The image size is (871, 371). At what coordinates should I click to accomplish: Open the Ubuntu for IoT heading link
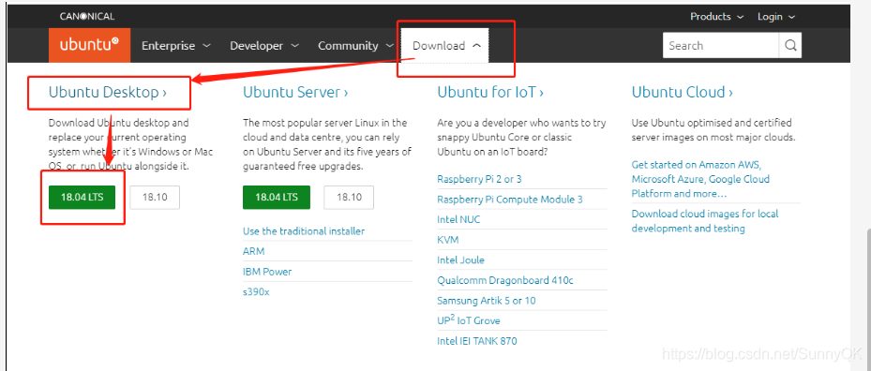point(490,92)
